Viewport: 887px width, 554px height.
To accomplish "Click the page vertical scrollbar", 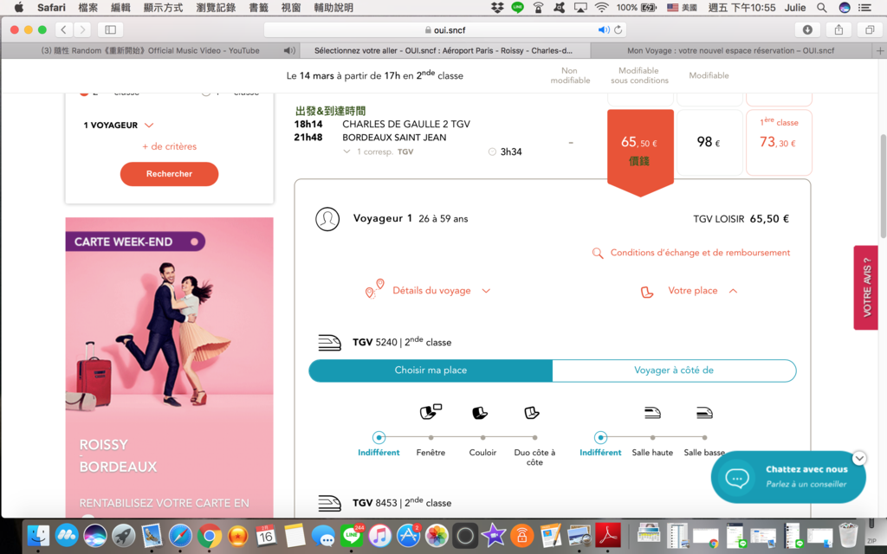I will point(883,187).
